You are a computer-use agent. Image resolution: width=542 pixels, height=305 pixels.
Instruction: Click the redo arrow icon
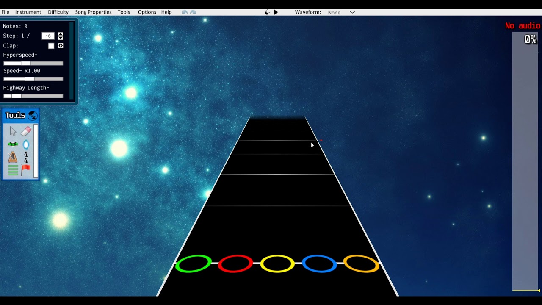click(x=193, y=12)
